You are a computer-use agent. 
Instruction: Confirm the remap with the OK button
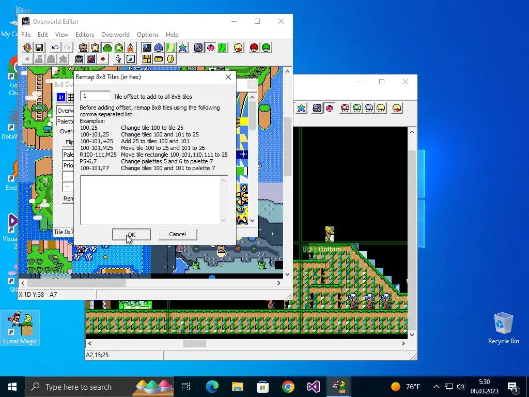click(131, 234)
